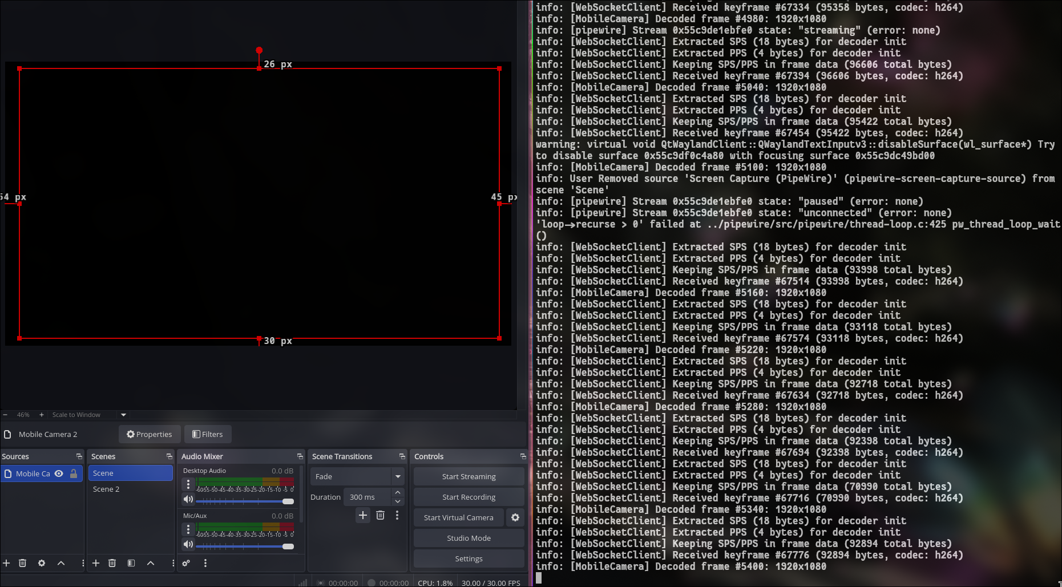Viewport: 1062px width, 587px height.
Task: Remove selected source using trash icon
Action: 22,563
